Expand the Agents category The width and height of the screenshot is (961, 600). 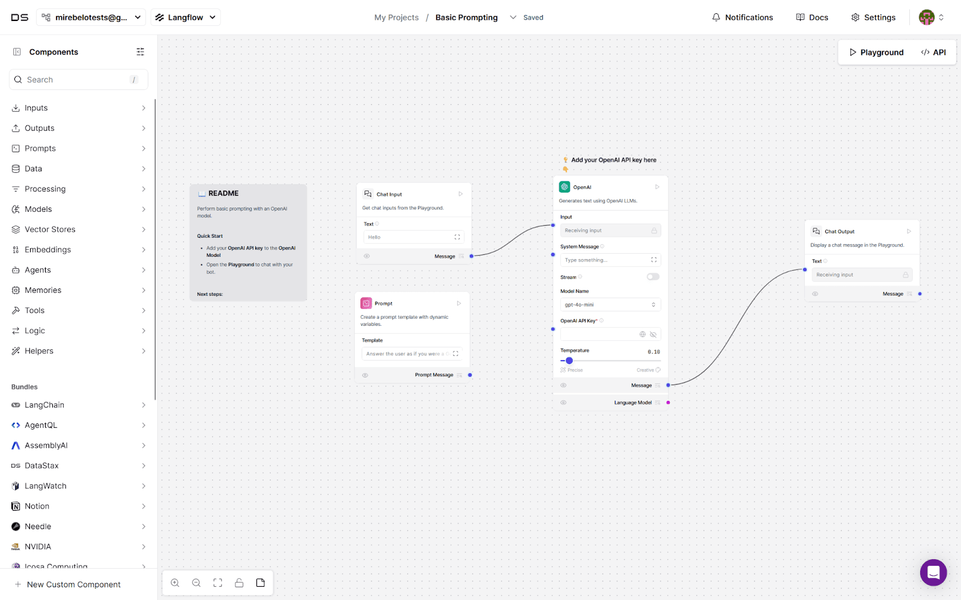tap(79, 270)
